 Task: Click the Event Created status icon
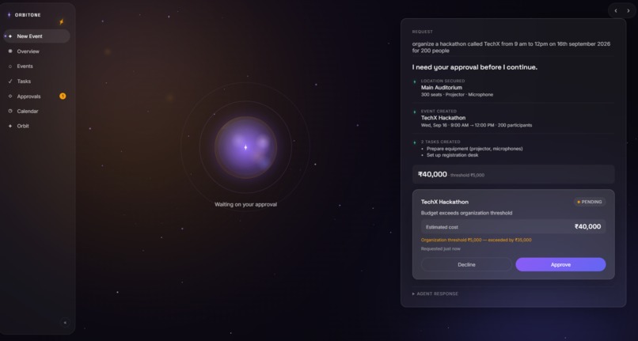coord(415,112)
